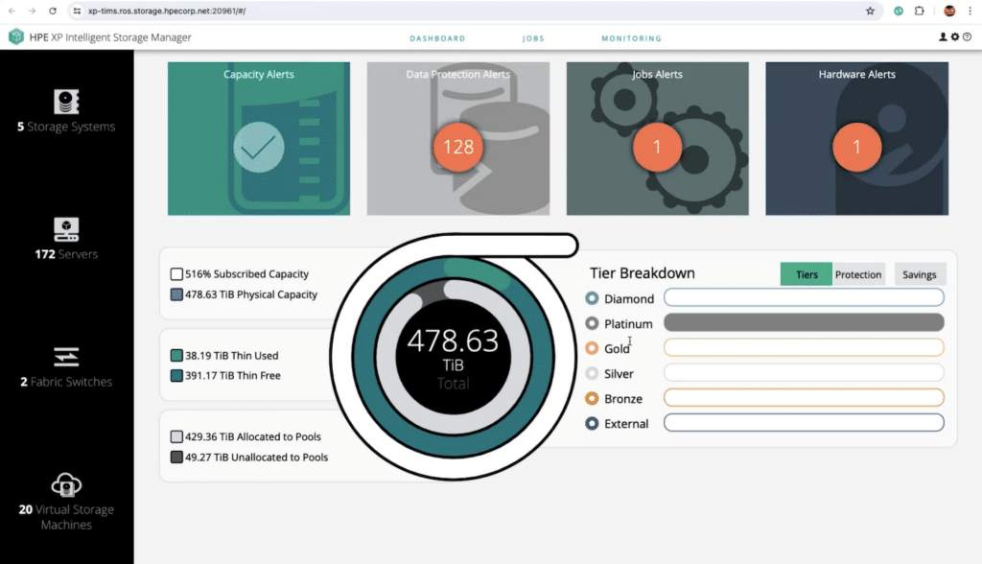
Task: Open Fabric Switches arrows icon
Action: point(66,357)
